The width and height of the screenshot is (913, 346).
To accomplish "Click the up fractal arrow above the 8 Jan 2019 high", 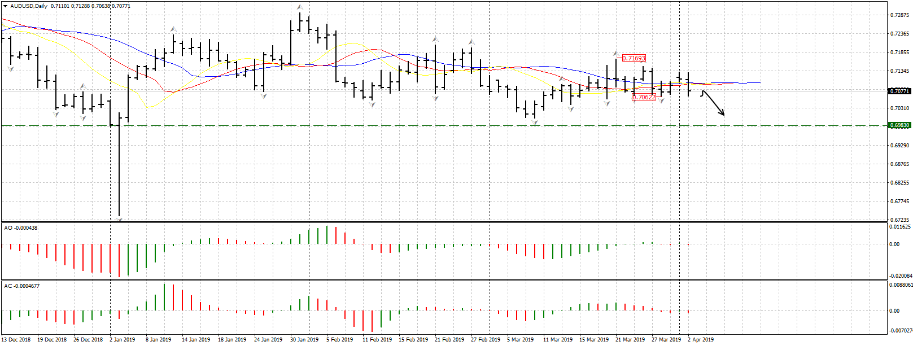I will [173, 29].
